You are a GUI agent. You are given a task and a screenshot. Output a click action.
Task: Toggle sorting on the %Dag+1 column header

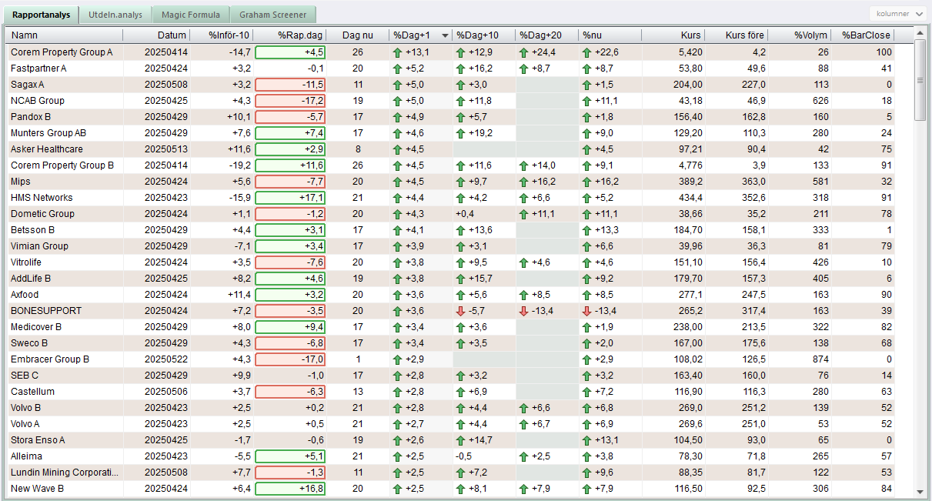[420, 35]
